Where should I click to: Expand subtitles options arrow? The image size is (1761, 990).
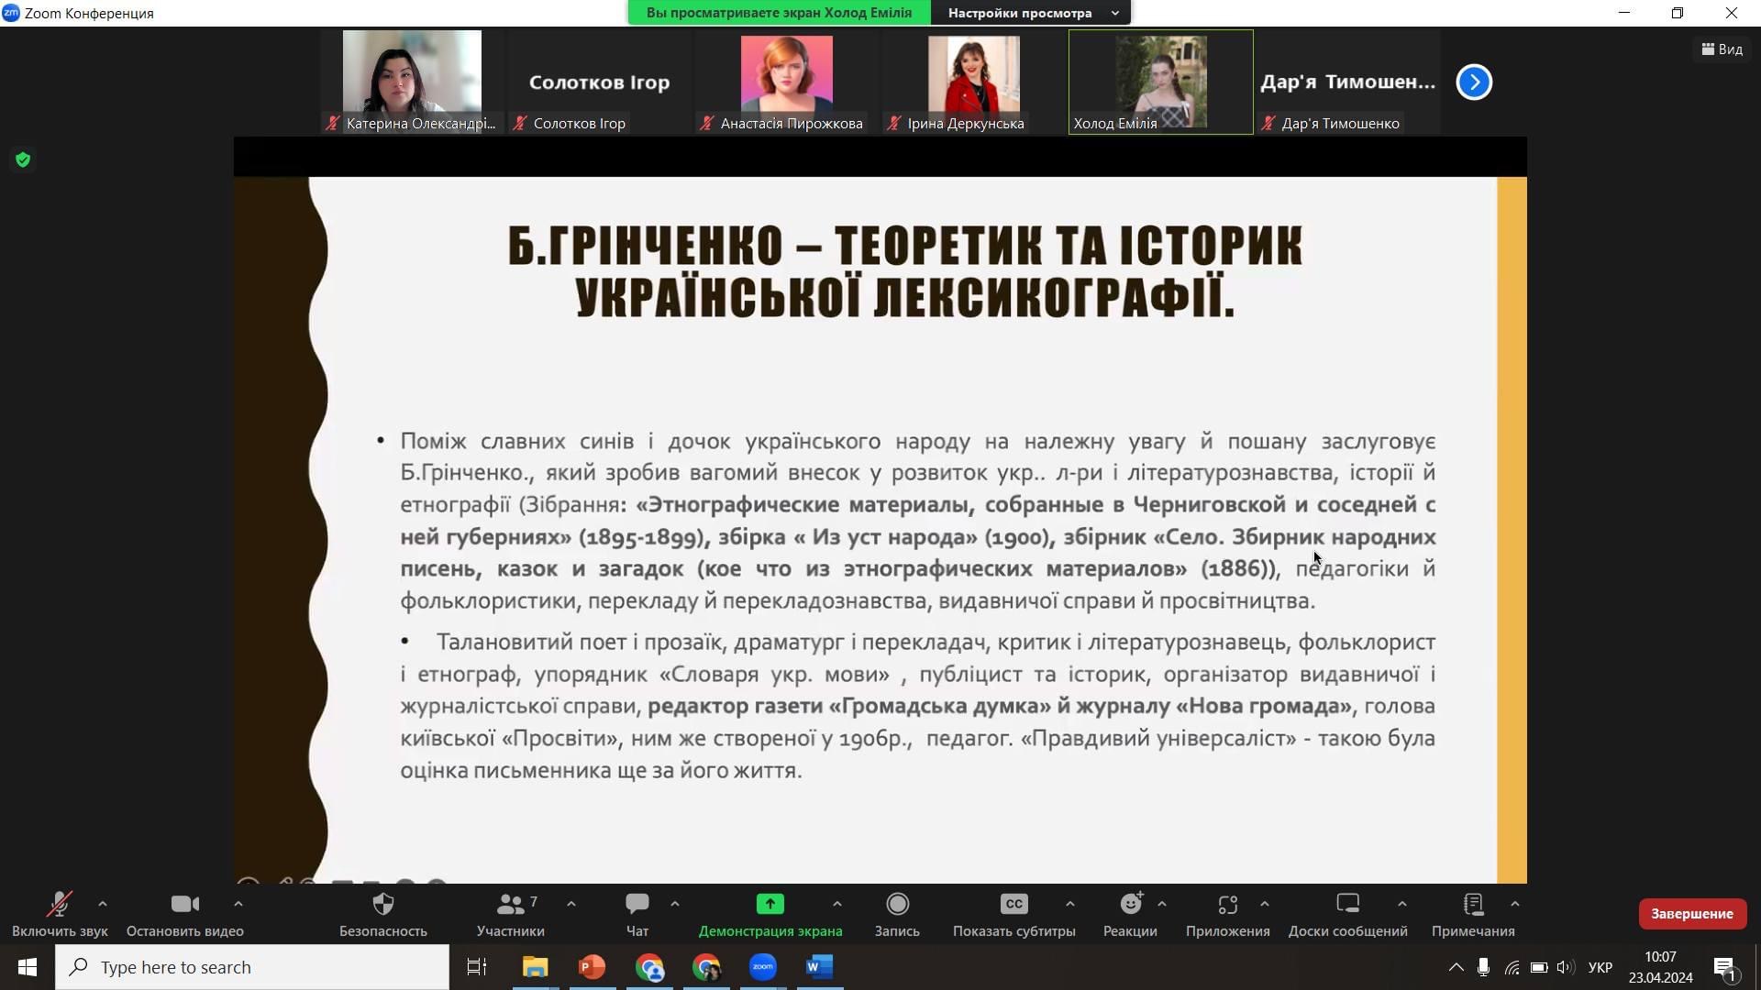pos(1070,905)
